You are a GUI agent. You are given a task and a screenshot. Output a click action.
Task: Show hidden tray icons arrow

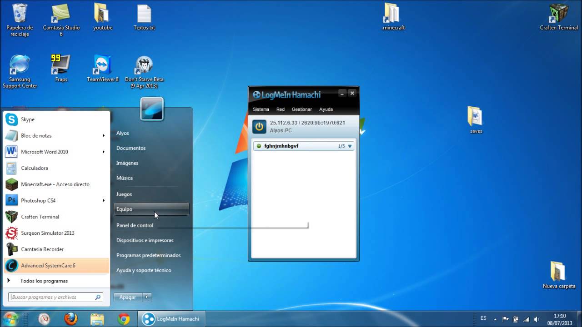[x=496, y=319]
